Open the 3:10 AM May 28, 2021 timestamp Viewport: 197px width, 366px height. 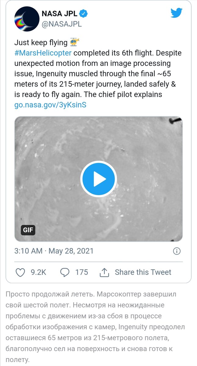54,251
